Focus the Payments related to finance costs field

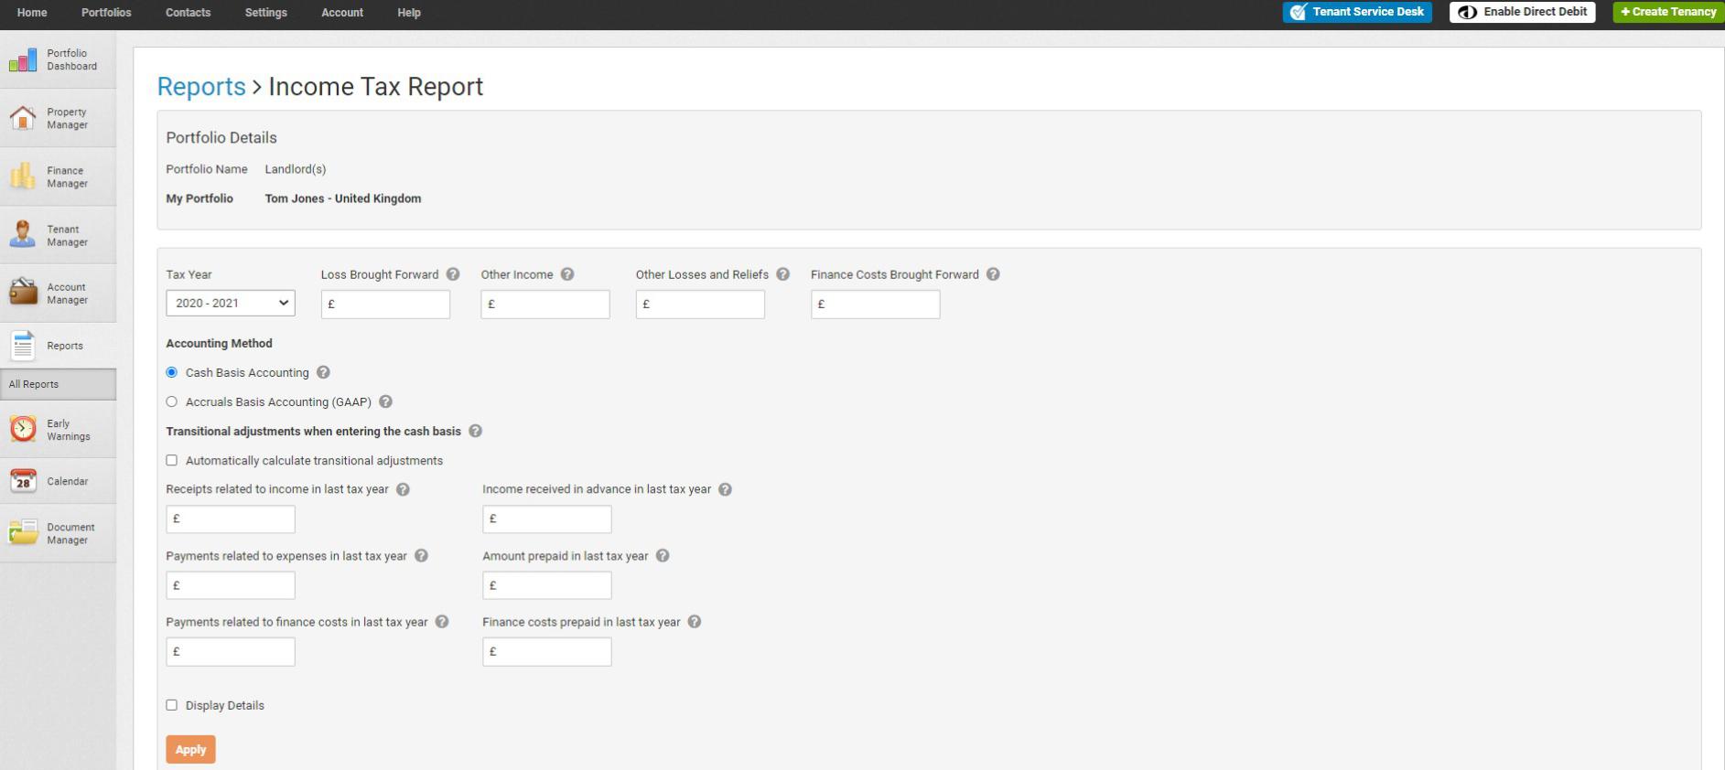coord(231,652)
